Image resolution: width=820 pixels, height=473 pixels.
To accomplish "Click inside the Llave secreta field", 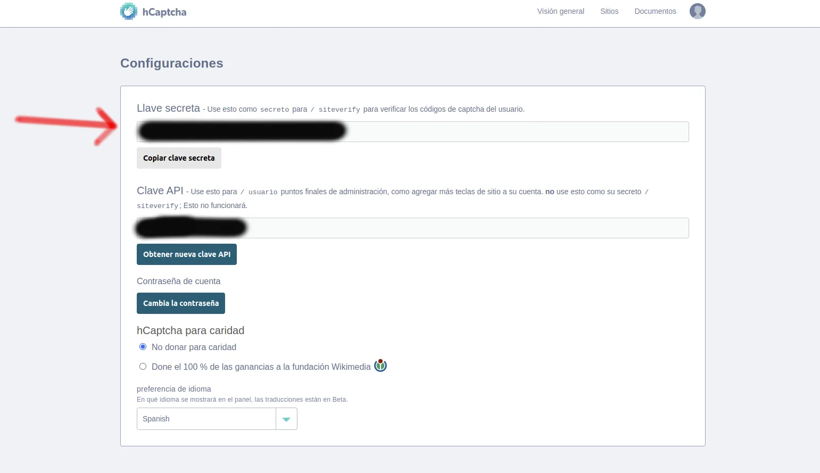I will (x=413, y=131).
